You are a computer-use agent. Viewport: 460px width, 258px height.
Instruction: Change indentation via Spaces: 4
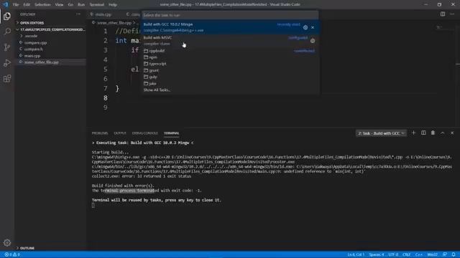point(377,254)
